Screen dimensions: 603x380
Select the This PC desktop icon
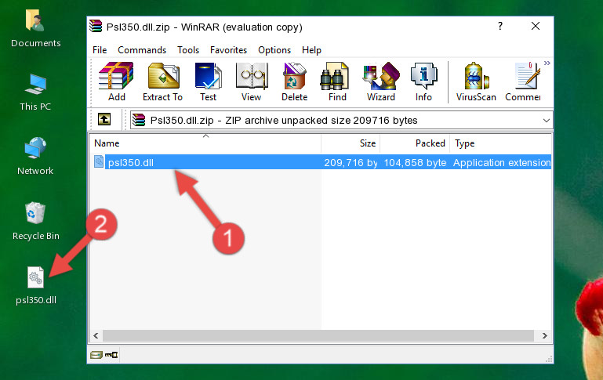(35, 92)
